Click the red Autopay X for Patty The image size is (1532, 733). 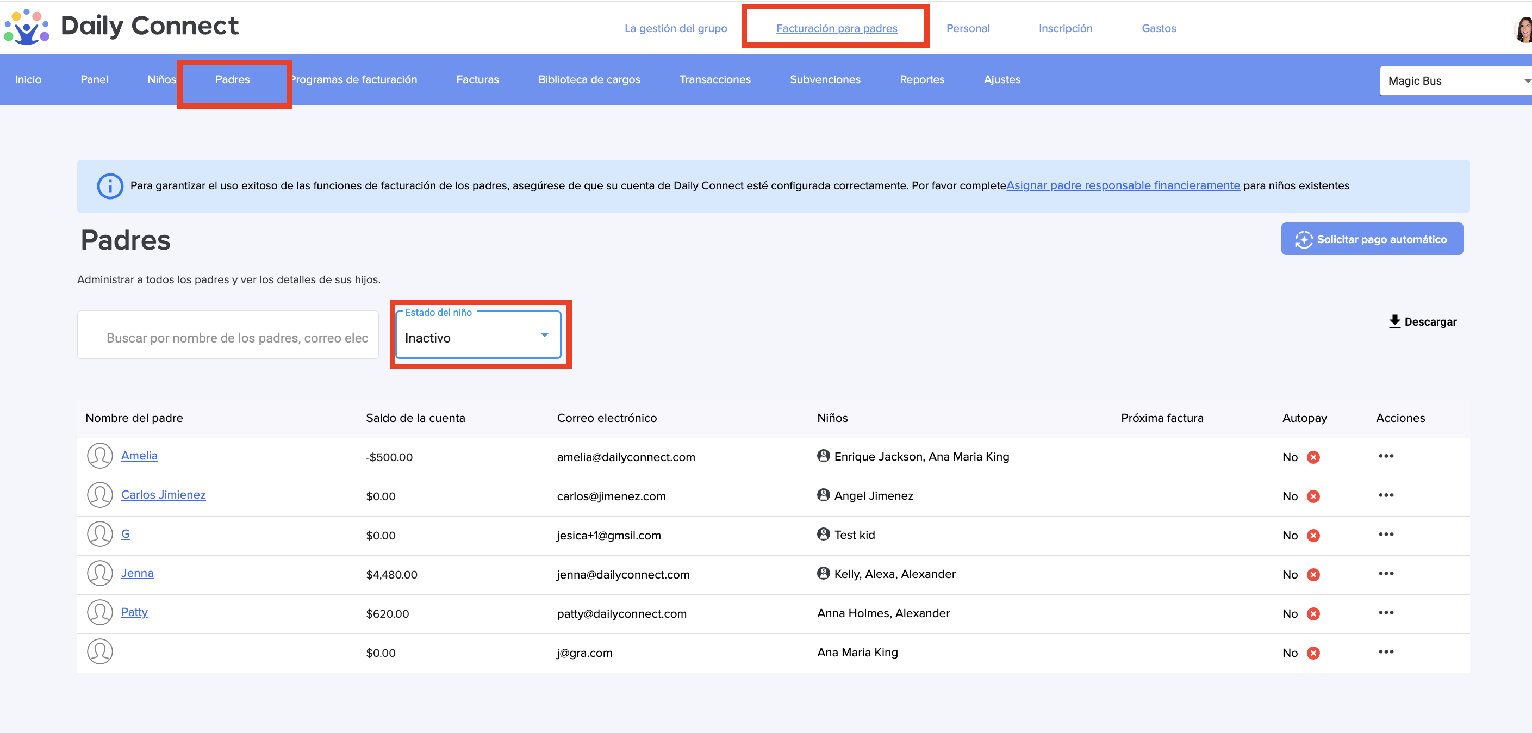pos(1313,613)
